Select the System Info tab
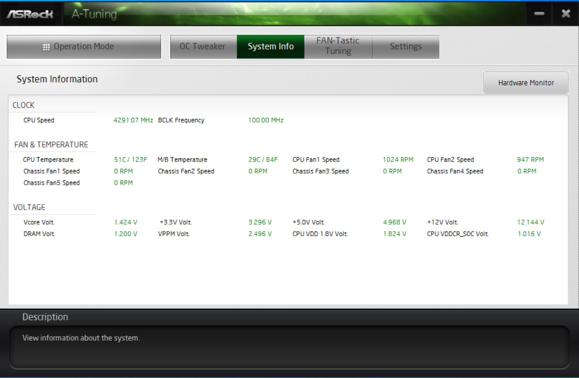Viewport: 579px width, 378px height. click(271, 47)
